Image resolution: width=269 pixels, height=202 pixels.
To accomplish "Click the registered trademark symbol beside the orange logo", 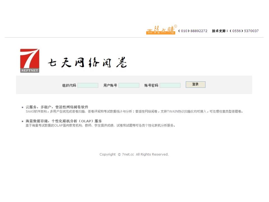I will [x=175, y=26].
